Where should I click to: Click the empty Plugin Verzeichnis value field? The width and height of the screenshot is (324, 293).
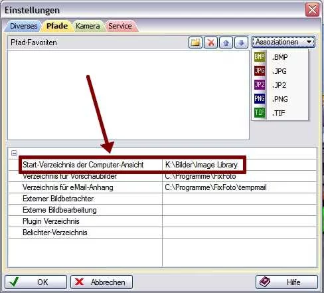[239, 221]
